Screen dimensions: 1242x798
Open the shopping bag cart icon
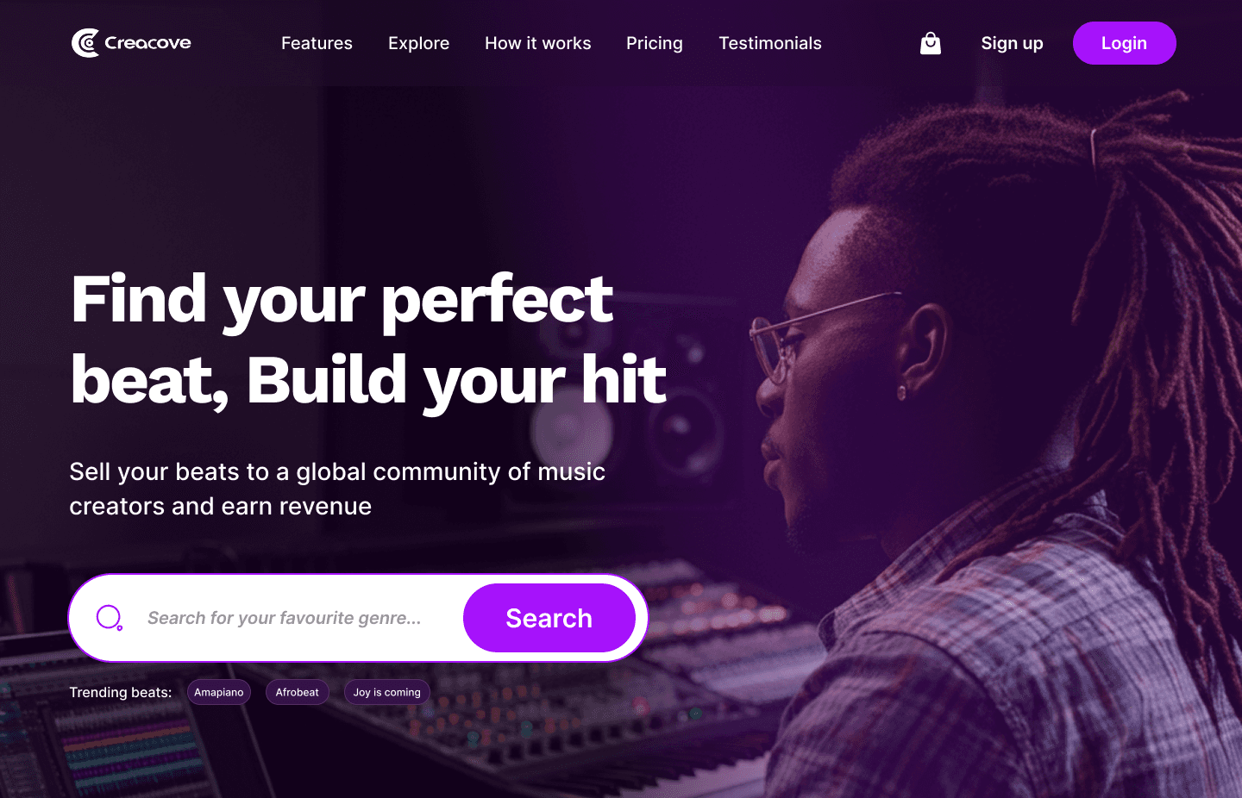coord(931,43)
